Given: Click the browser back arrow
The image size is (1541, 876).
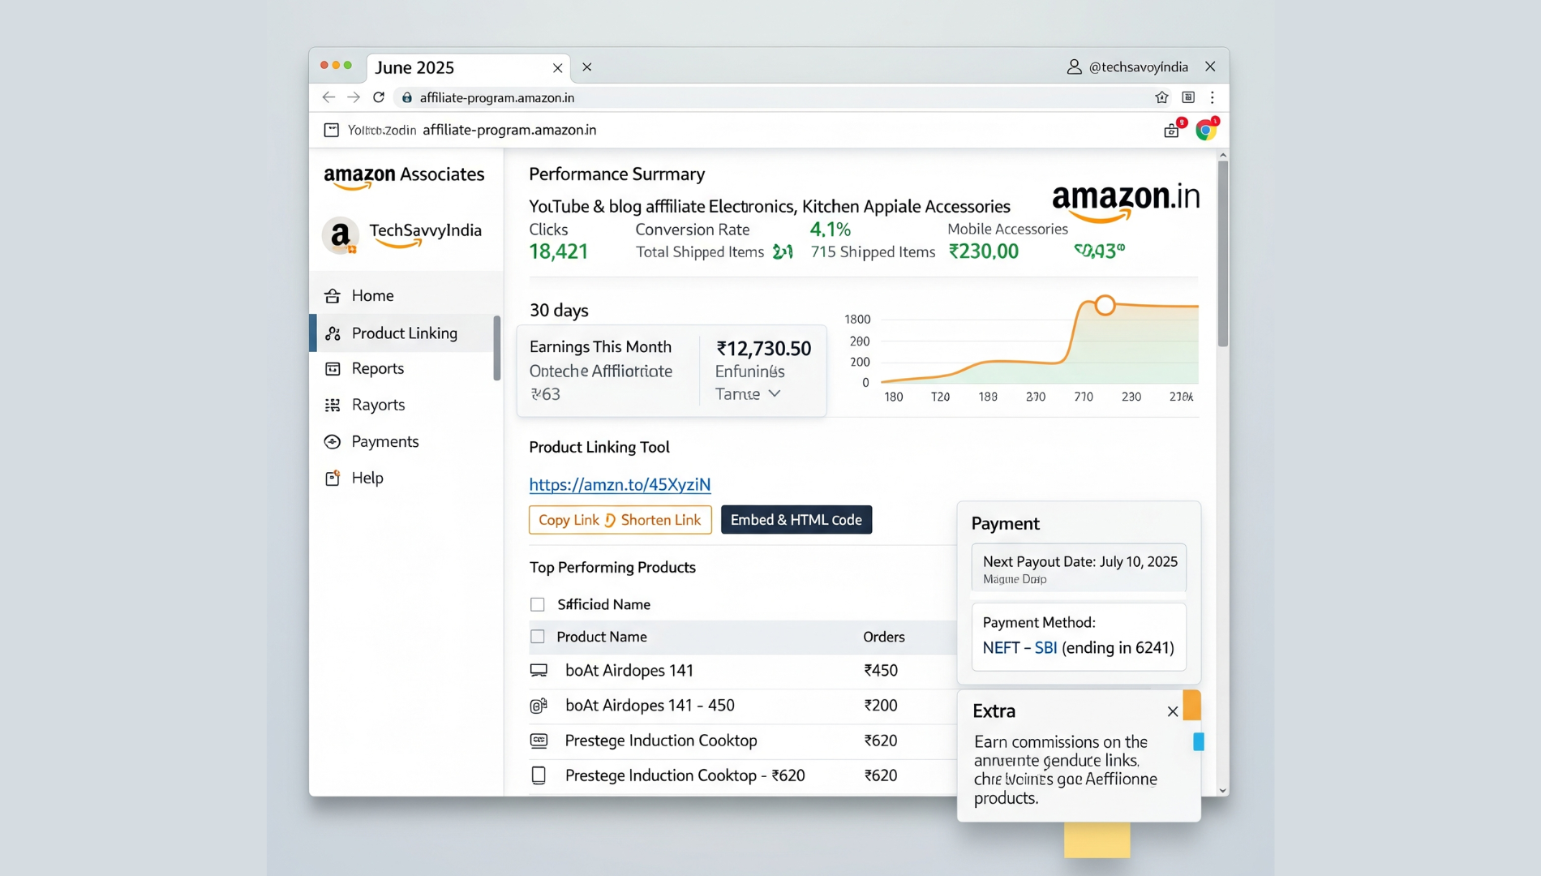Looking at the screenshot, I should coord(328,97).
